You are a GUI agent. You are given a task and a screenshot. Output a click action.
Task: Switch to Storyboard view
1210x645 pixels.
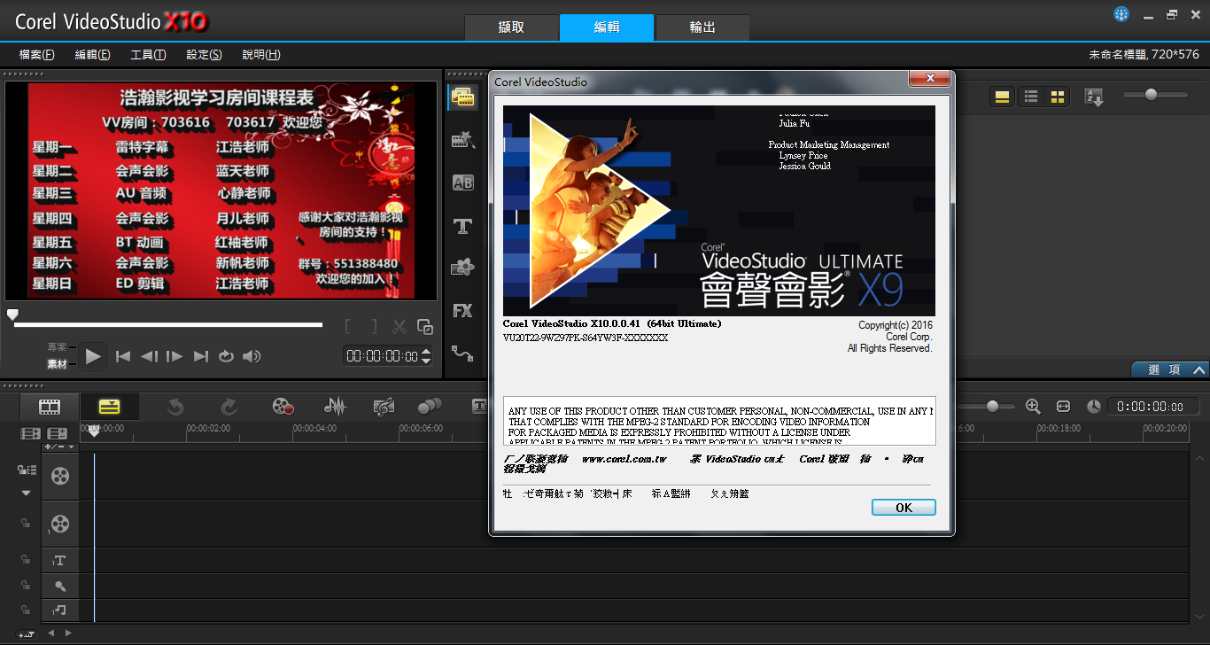pyautogui.click(x=50, y=407)
